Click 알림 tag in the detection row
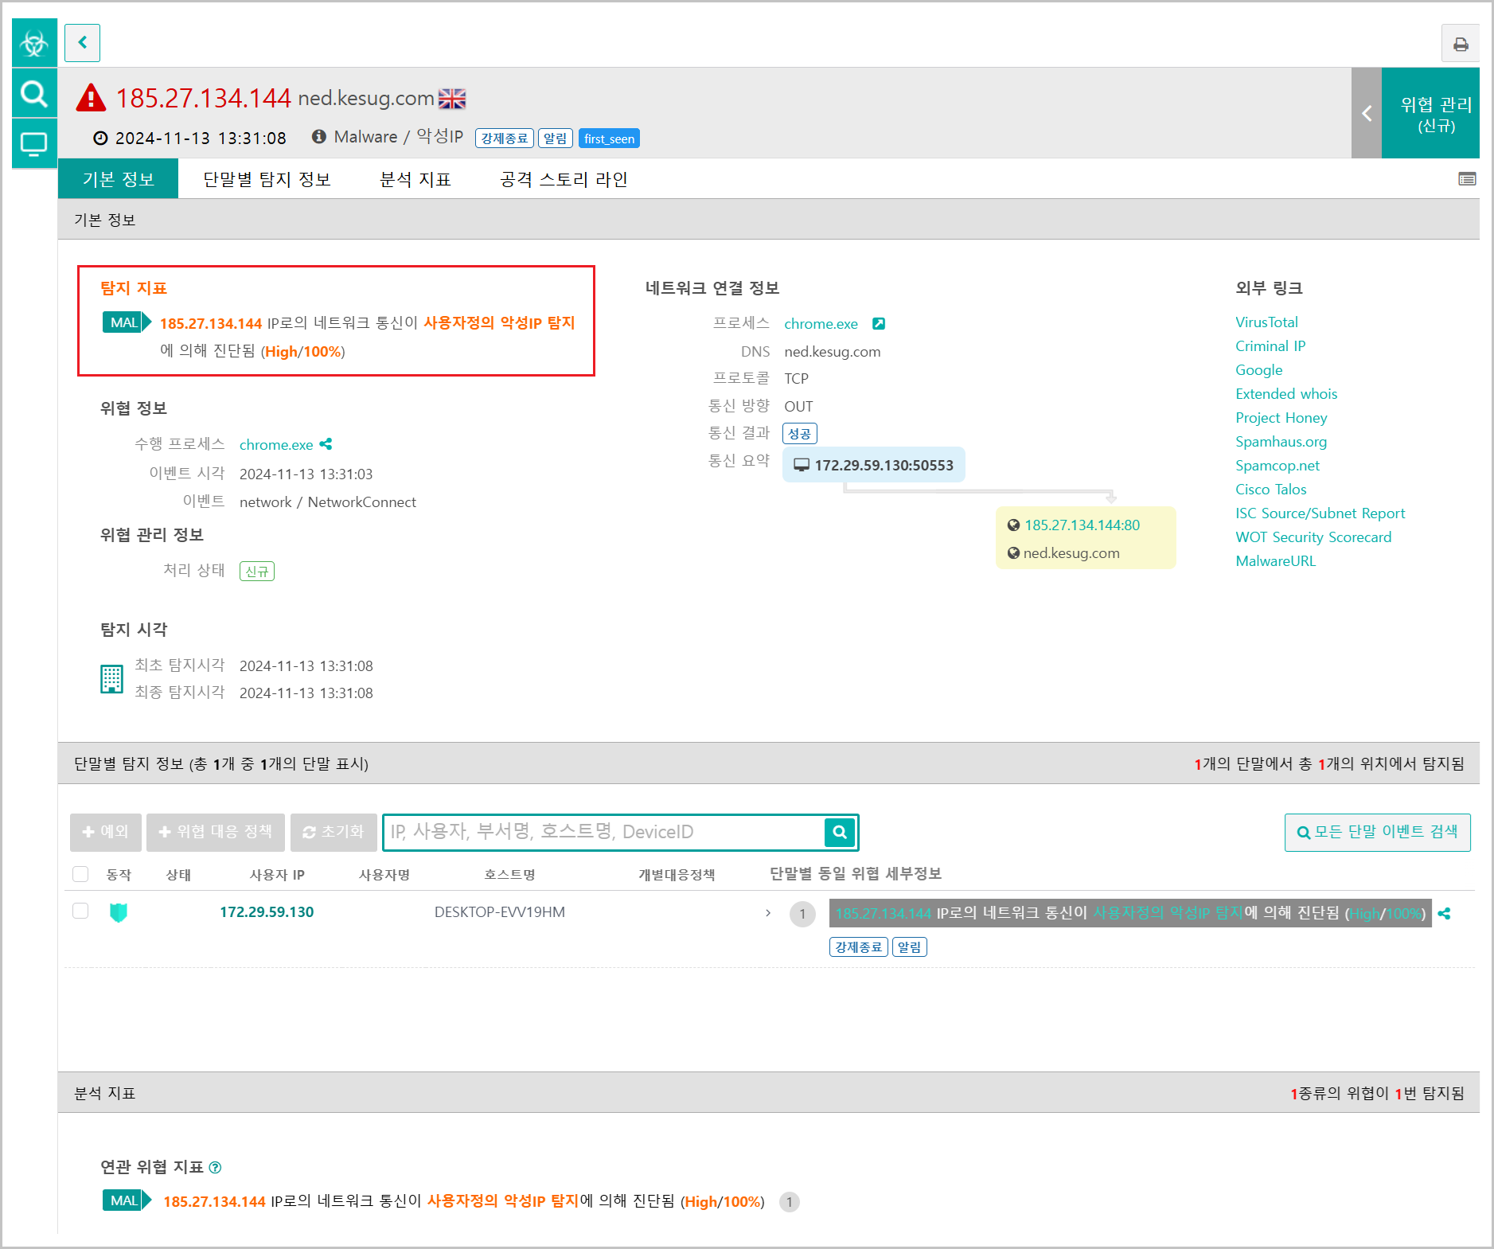1494x1249 pixels. 909,947
